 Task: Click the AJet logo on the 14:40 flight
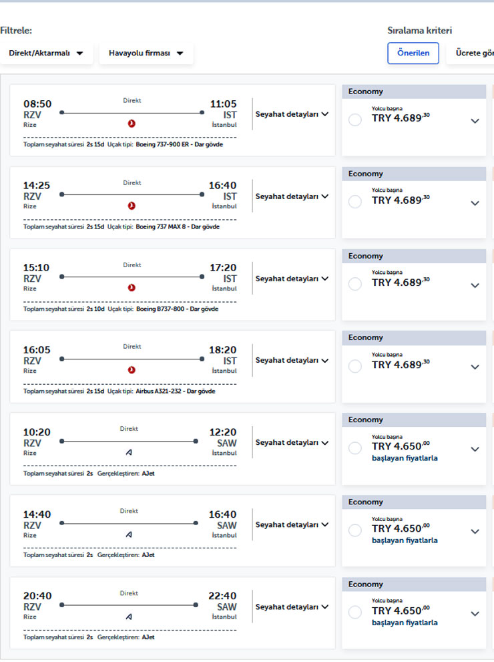[x=129, y=534]
